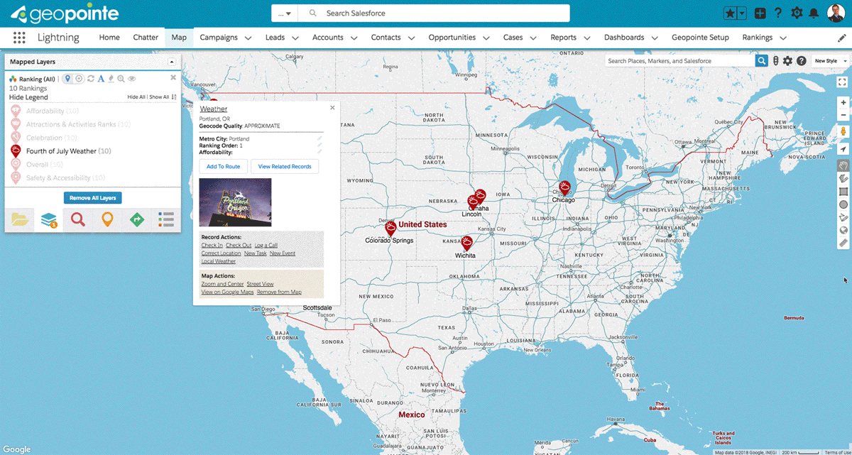The height and width of the screenshot is (455, 852).
Task: Select the rectangle drawing tool
Action: click(x=843, y=192)
